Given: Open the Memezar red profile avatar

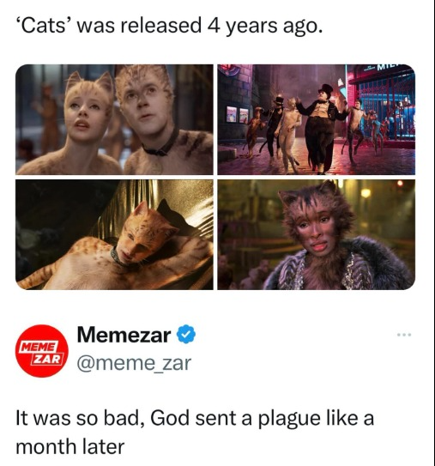Looking at the screenshot, I should coord(42,351).
